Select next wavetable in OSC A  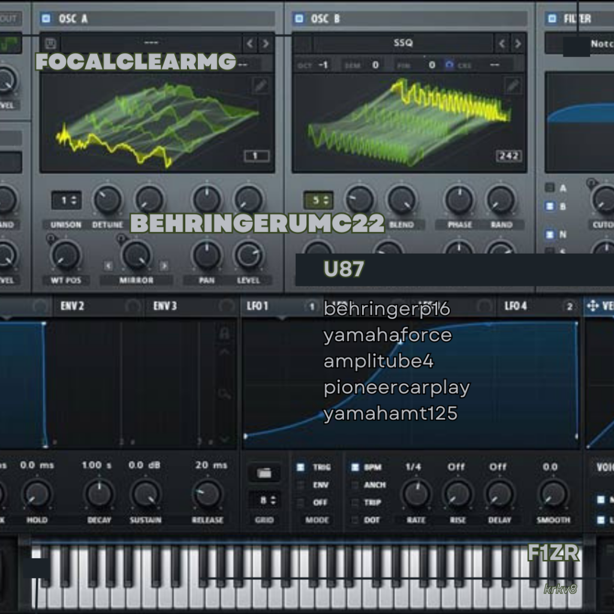(x=266, y=43)
